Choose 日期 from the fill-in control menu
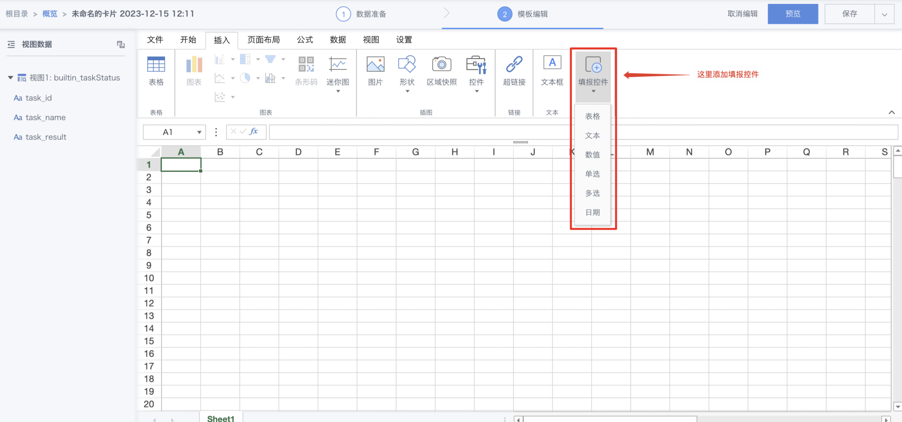Screen dimensions: 902x422 coord(592,212)
